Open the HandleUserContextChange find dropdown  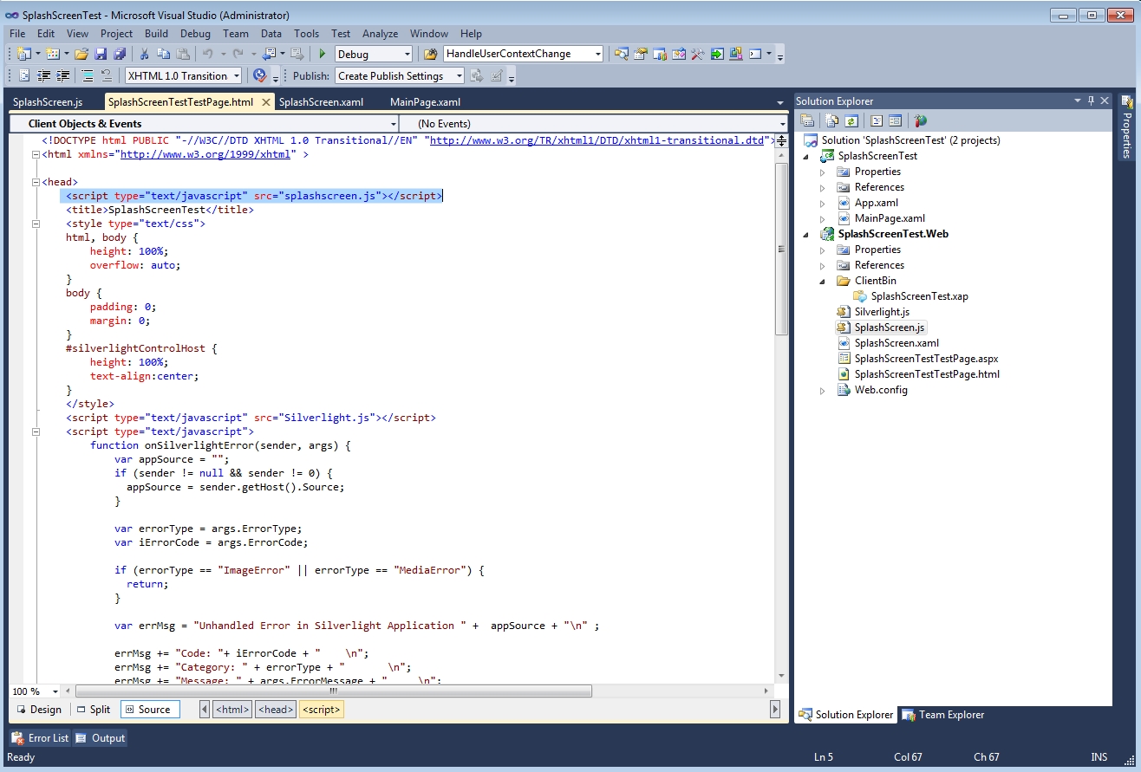597,54
